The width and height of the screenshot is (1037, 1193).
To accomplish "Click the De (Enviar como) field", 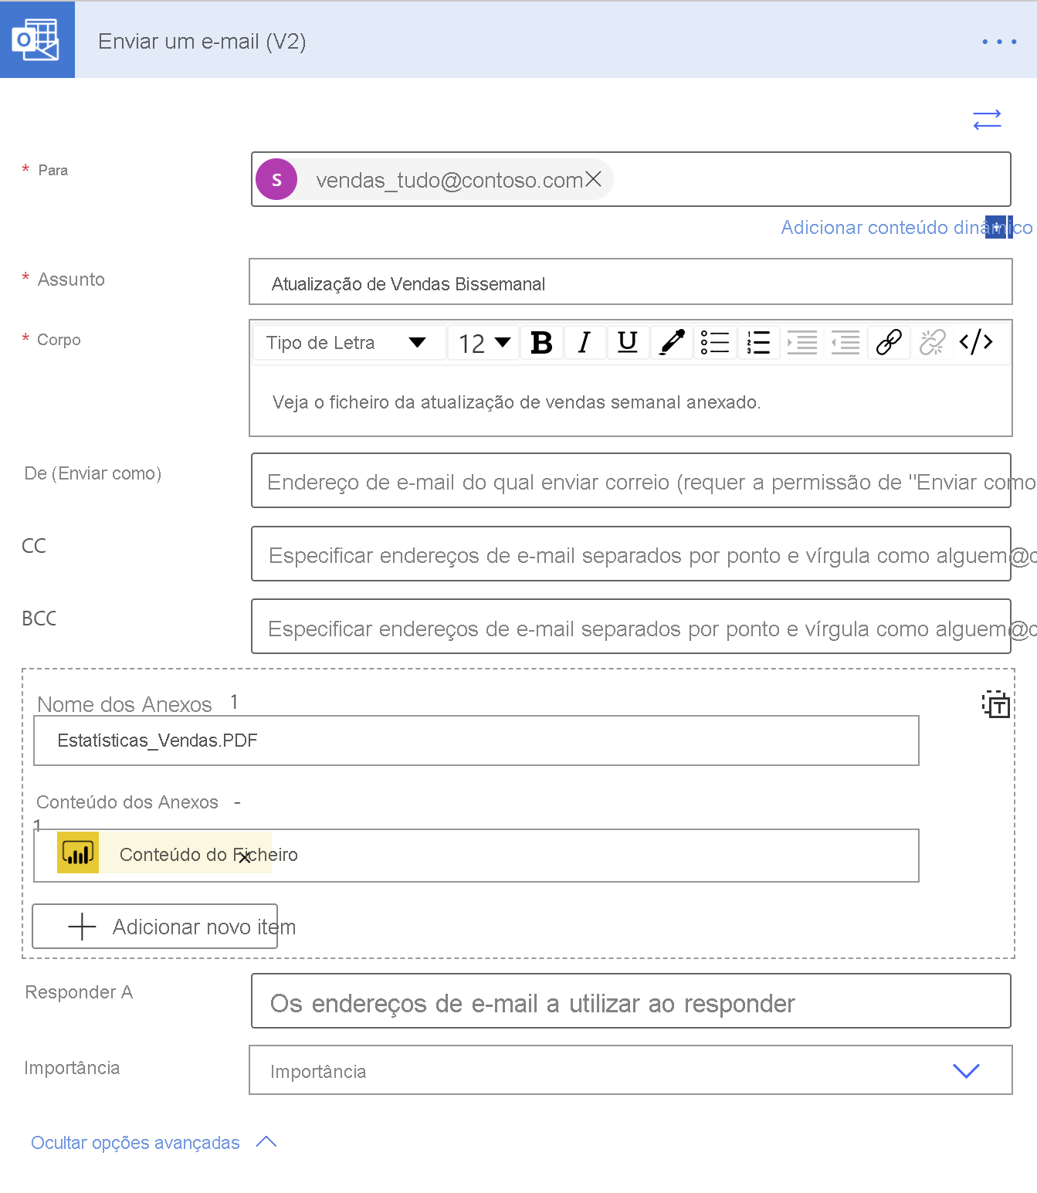I will 631,480.
